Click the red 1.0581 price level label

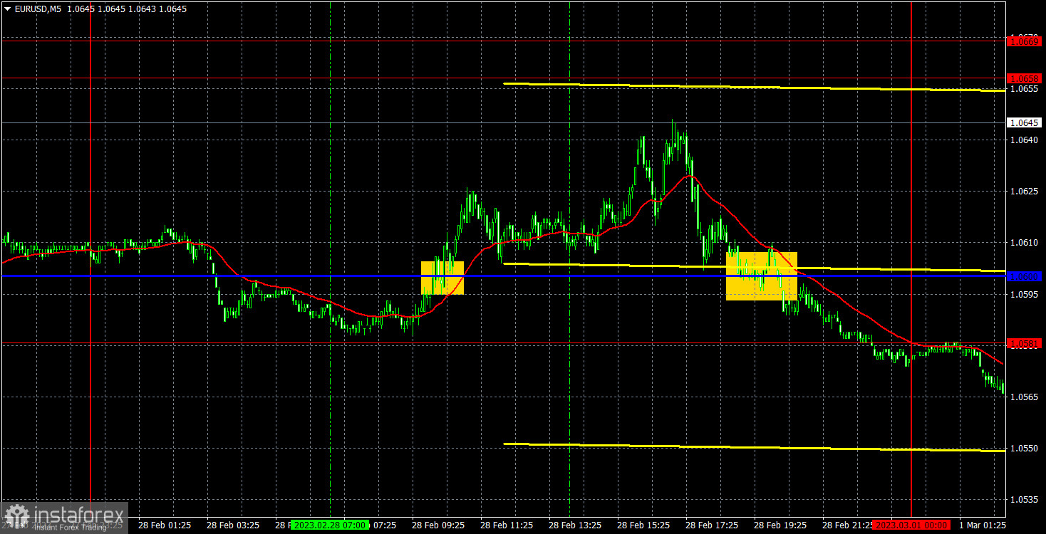(1025, 343)
